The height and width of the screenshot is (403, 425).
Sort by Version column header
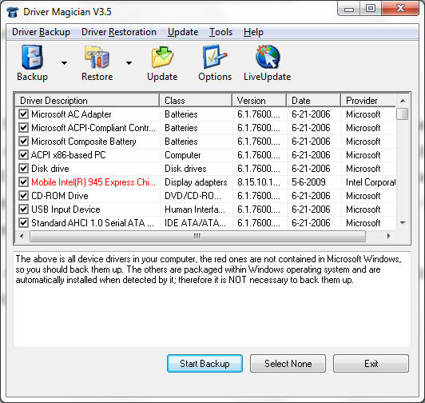(x=260, y=101)
